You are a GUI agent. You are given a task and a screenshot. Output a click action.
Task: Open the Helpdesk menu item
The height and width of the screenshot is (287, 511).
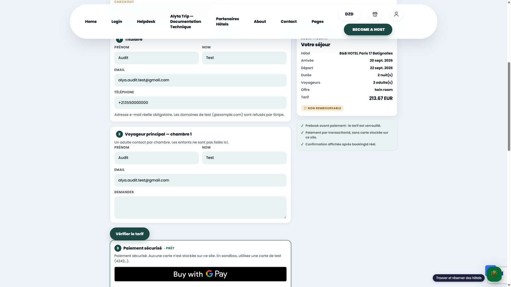[x=146, y=22]
